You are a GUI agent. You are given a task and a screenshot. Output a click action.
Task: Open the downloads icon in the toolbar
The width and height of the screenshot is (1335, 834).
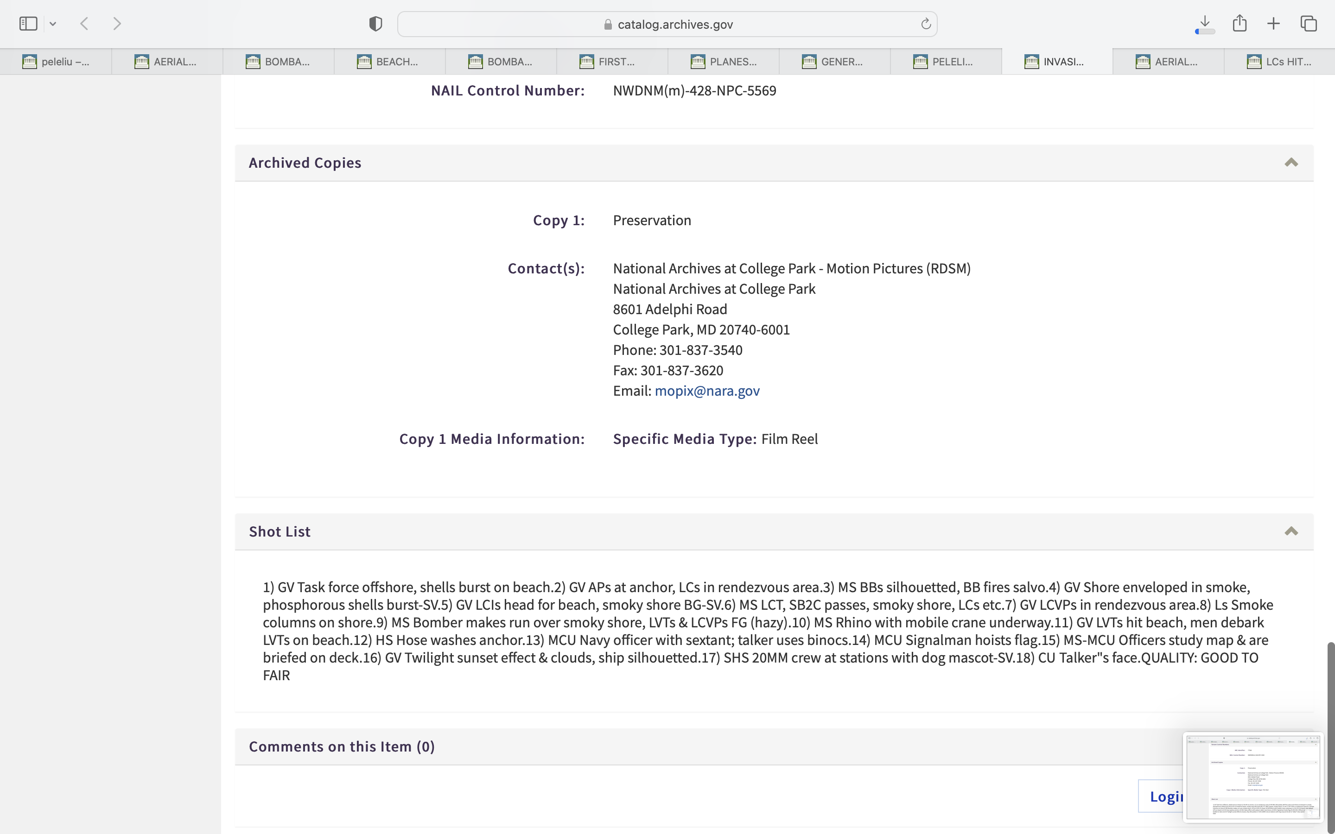(x=1205, y=24)
